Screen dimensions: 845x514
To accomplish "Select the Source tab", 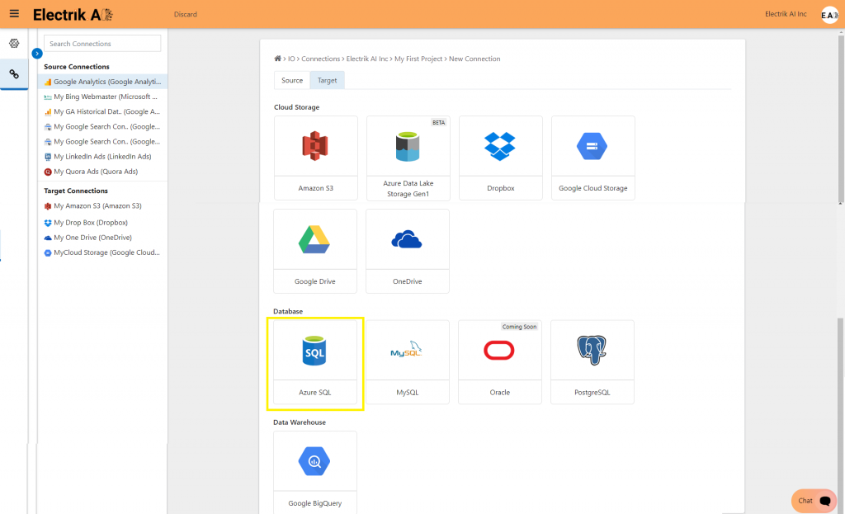I will (x=290, y=80).
